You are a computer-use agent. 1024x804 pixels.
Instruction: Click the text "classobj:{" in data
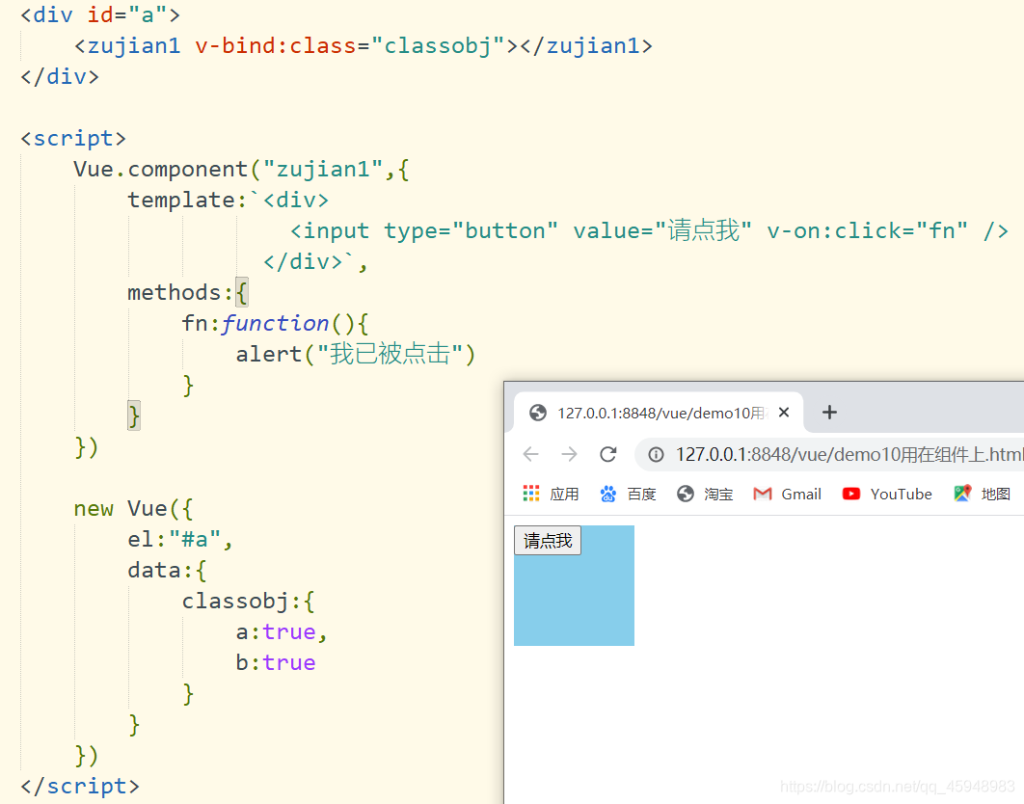[248, 601]
